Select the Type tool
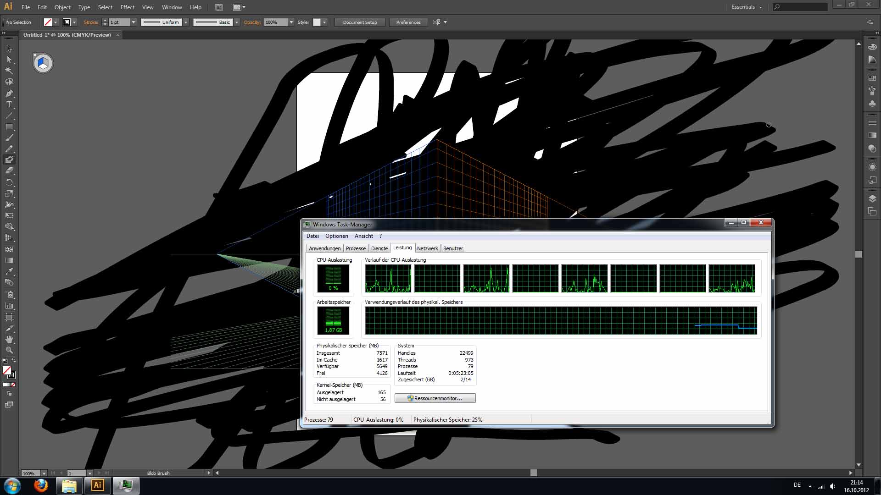This screenshot has height=495, width=881. (x=9, y=104)
